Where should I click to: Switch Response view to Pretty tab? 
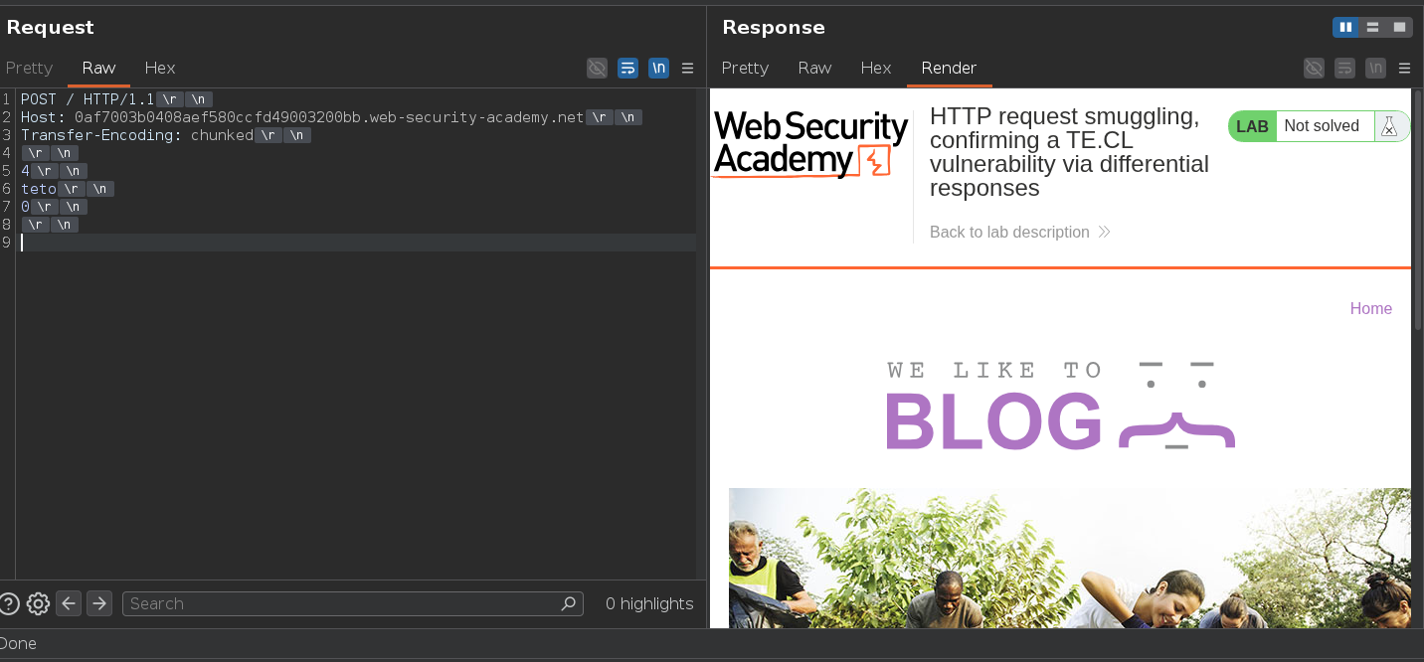click(745, 68)
